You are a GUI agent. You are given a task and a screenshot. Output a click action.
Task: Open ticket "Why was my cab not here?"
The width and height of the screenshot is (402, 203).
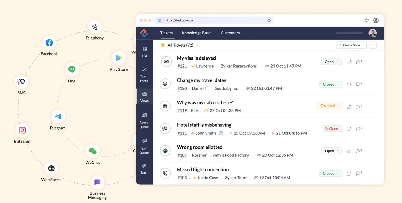[x=205, y=102]
